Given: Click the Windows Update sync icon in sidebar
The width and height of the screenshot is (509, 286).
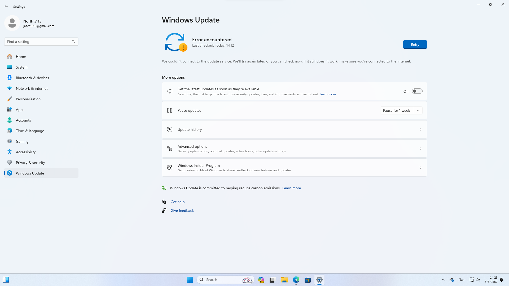Looking at the screenshot, I should 10,173.
